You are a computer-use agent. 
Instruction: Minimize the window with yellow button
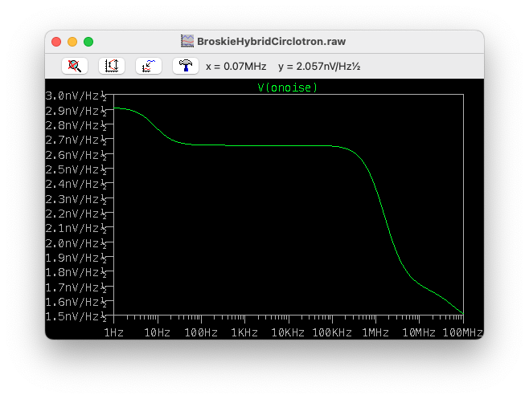coord(72,42)
